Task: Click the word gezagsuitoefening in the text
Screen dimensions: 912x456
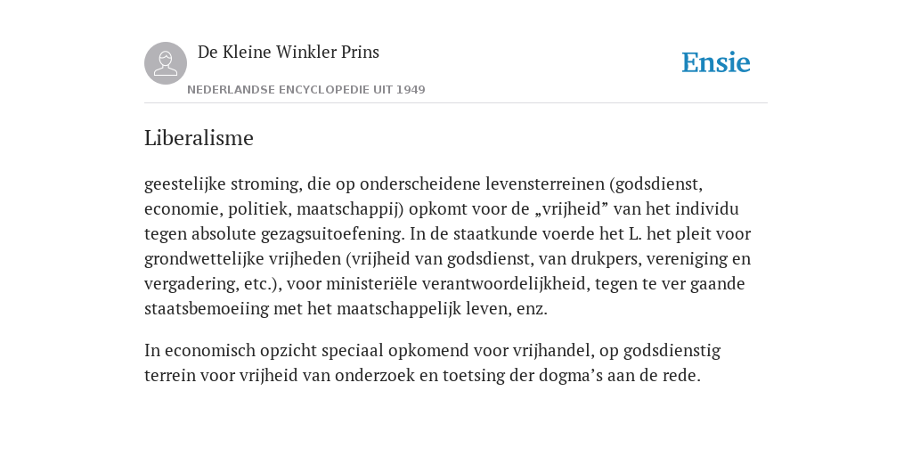Action: click(x=332, y=234)
